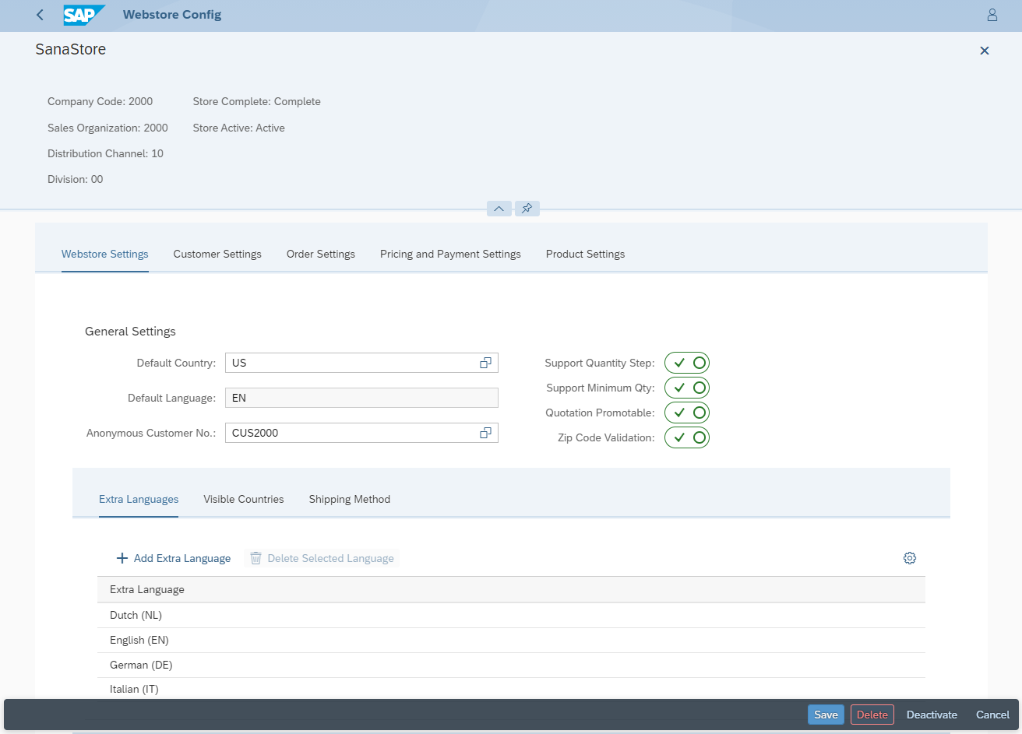Open Pricing and Payment Settings tab
The height and width of the screenshot is (734, 1022).
point(450,254)
